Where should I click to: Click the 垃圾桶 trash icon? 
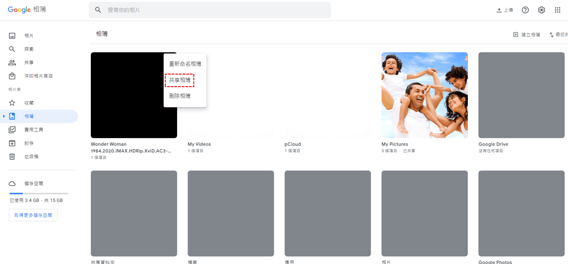(12, 156)
